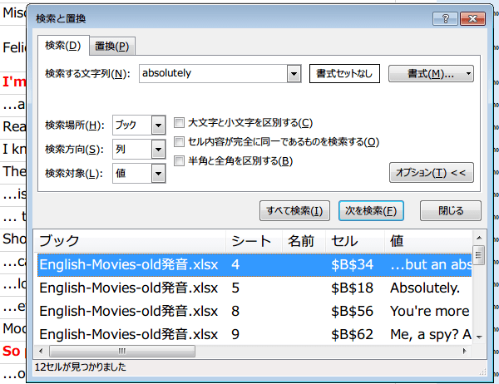
Task: Click the search text field containing absolutely
Action: (213, 73)
